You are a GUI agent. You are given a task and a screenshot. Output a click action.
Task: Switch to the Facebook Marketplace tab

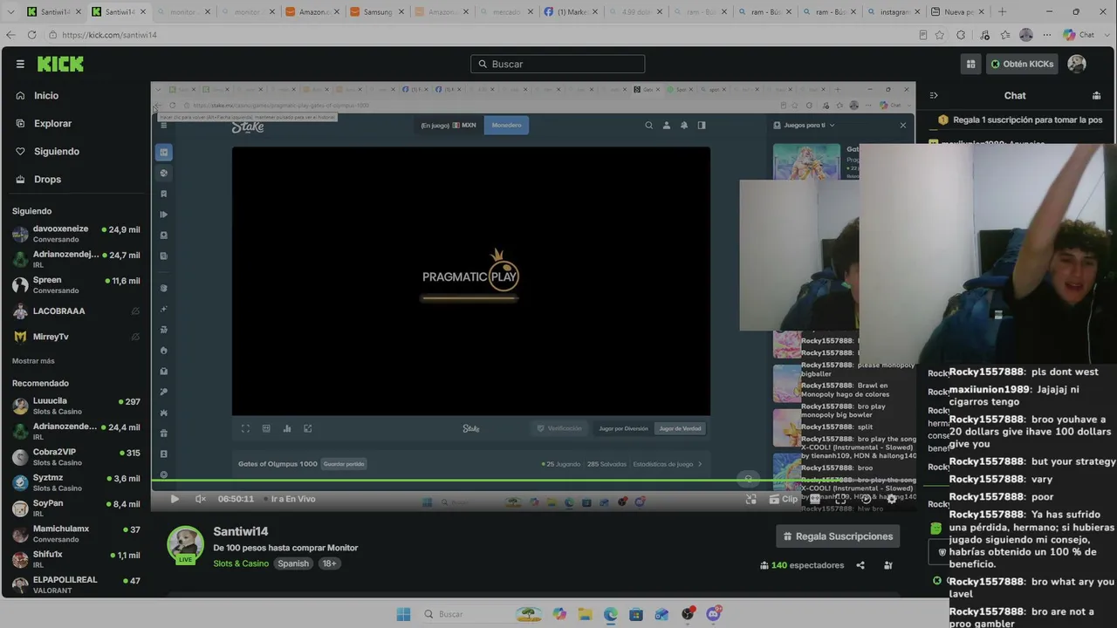point(572,12)
